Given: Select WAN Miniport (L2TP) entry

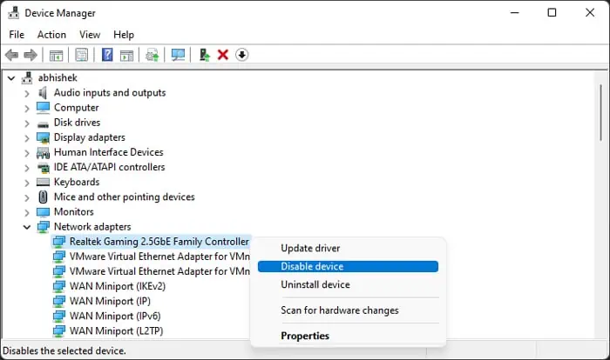Looking at the screenshot, I should (116, 331).
